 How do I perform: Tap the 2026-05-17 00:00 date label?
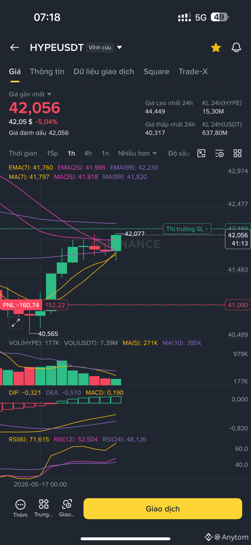[40, 484]
